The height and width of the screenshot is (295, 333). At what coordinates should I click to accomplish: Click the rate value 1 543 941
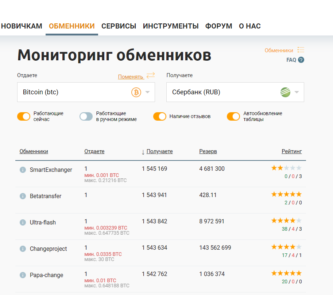click(154, 195)
